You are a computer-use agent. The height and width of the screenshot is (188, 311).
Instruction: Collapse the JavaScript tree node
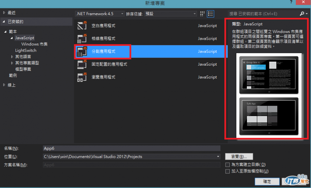pos(12,38)
